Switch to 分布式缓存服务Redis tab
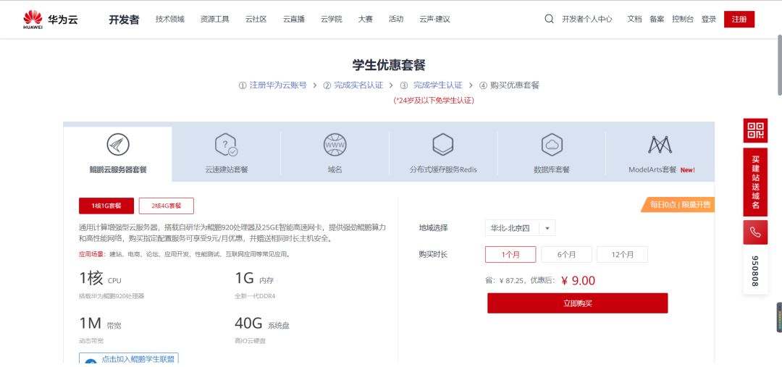Viewport: 782px width, 367px height. point(443,154)
